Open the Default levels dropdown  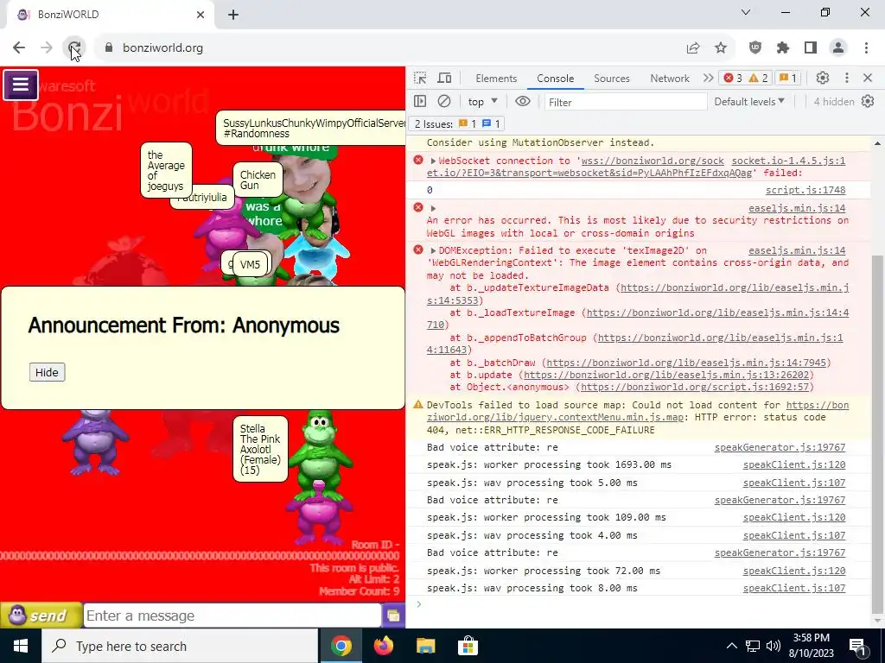[749, 102]
